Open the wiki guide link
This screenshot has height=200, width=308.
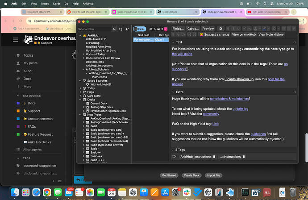click(x=182, y=54)
